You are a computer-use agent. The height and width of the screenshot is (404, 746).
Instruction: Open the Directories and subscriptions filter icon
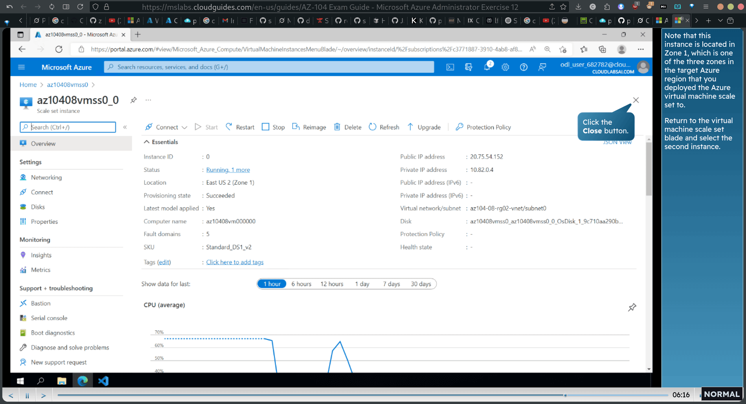coord(468,67)
